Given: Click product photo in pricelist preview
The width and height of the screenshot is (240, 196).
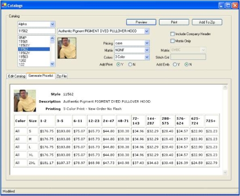Looking at the screenshot, I should point(25,101).
